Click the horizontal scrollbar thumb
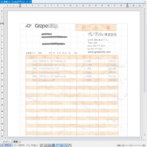 click(x=73, y=138)
